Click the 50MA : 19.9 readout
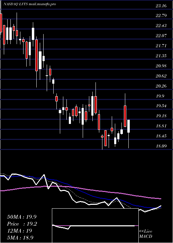 (x=22, y=217)
